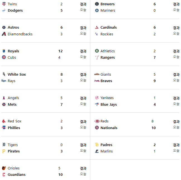
Task: Open 결과 for Tigers vs Pirates game
Action: (x=83, y=145)
